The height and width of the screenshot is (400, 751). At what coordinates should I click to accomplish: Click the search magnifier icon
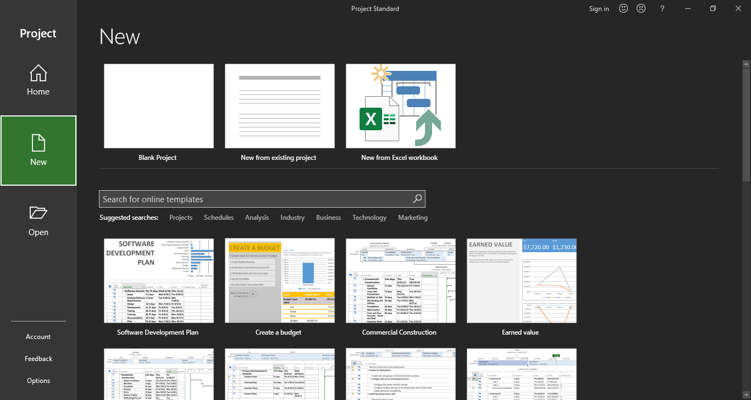417,199
